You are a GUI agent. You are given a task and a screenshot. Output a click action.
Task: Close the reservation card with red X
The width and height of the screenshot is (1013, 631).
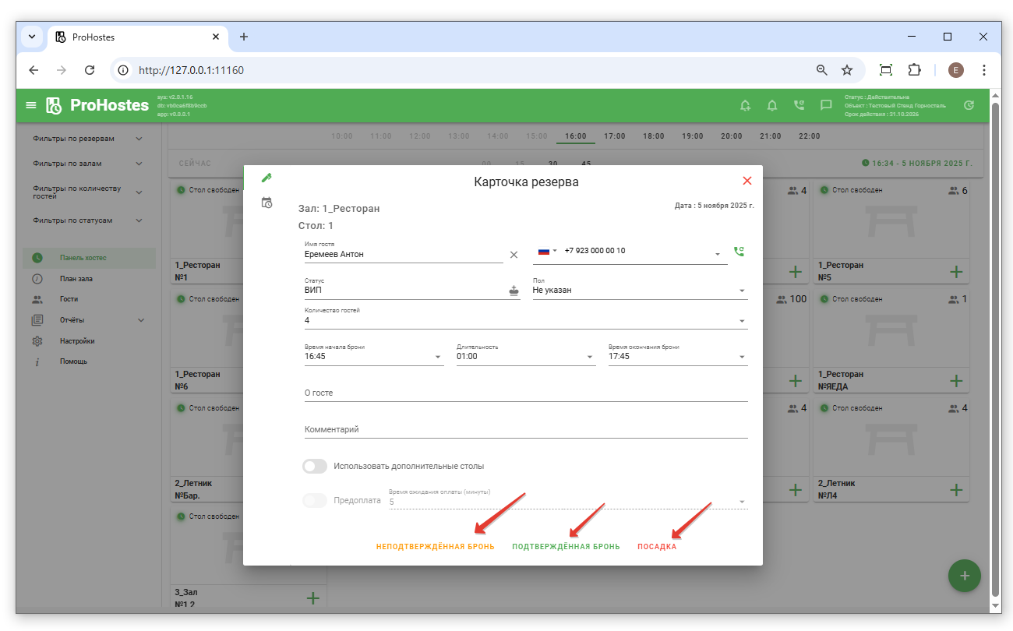tap(747, 181)
